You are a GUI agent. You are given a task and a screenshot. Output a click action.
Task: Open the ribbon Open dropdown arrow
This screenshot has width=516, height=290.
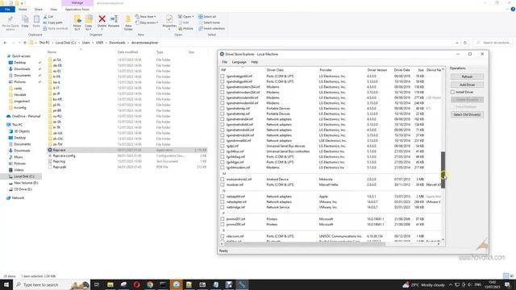pos(193,16)
